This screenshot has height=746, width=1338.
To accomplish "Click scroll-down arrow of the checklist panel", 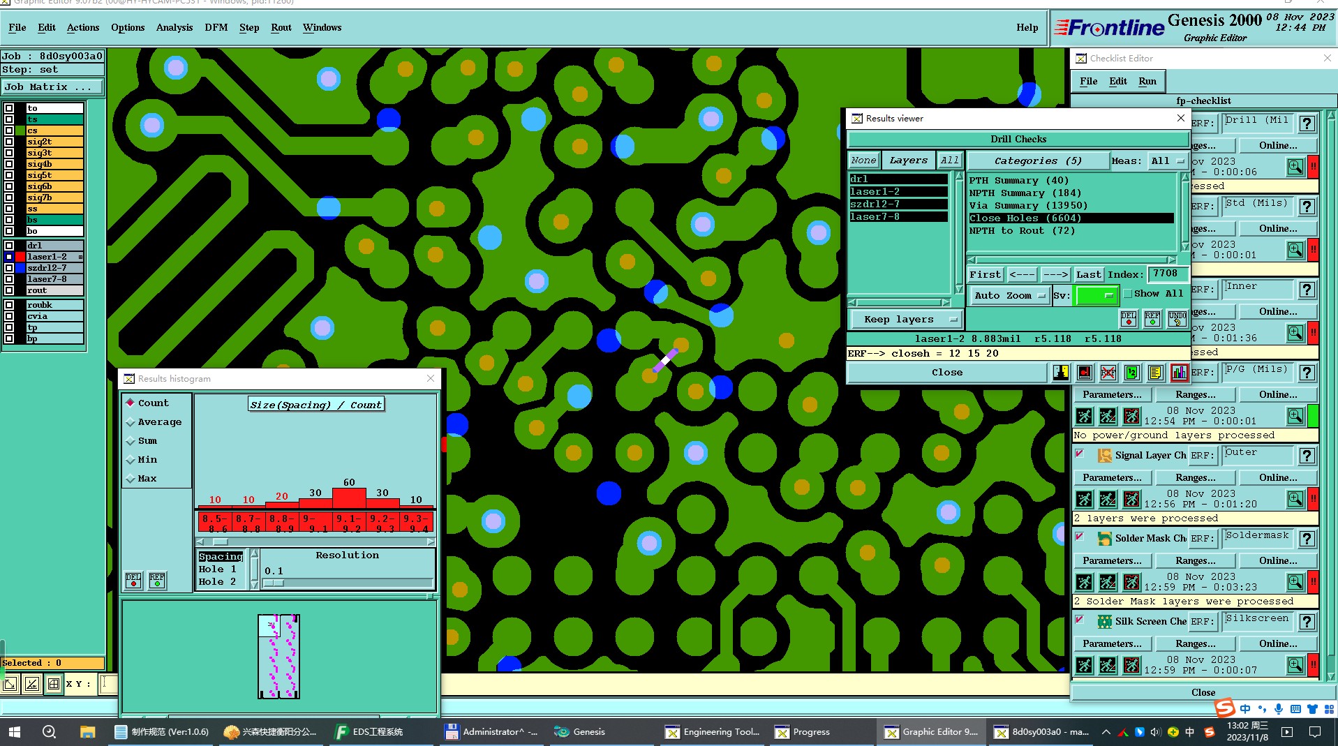I will [x=1331, y=676].
